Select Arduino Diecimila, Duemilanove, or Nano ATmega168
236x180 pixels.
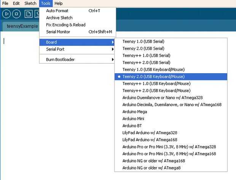tap(171, 104)
